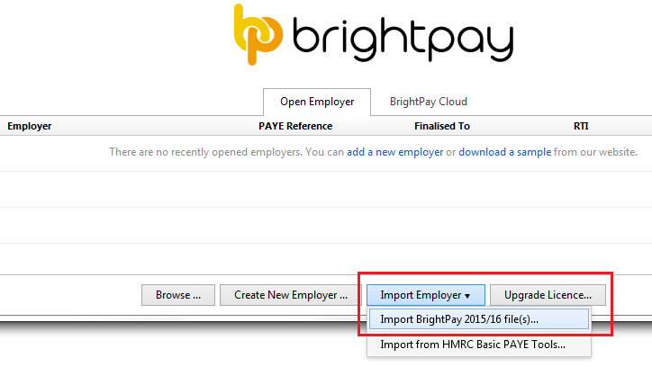Sort by the Employer column header
Screen dimensions: 652x367
[30, 126]
